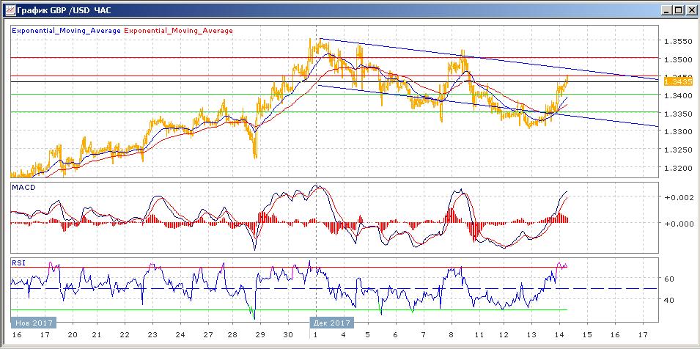Click the 60 level on RSI scale
The width and height of the screenshot is (700, 349).
tap(668, 279)
